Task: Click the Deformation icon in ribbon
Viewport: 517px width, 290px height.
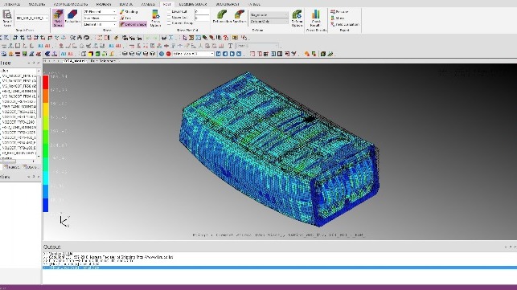Action: (x=222, y=17)
